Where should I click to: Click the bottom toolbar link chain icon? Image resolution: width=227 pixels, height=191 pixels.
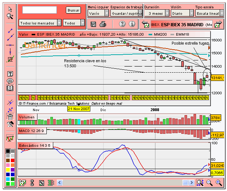tap(32, 183)
